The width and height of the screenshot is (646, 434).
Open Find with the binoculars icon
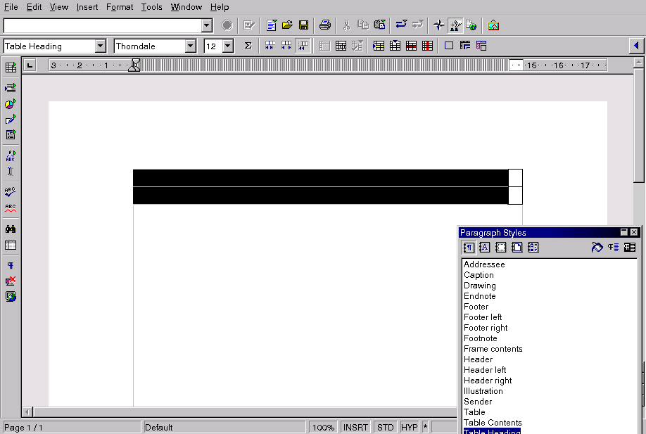click(11, 229)
